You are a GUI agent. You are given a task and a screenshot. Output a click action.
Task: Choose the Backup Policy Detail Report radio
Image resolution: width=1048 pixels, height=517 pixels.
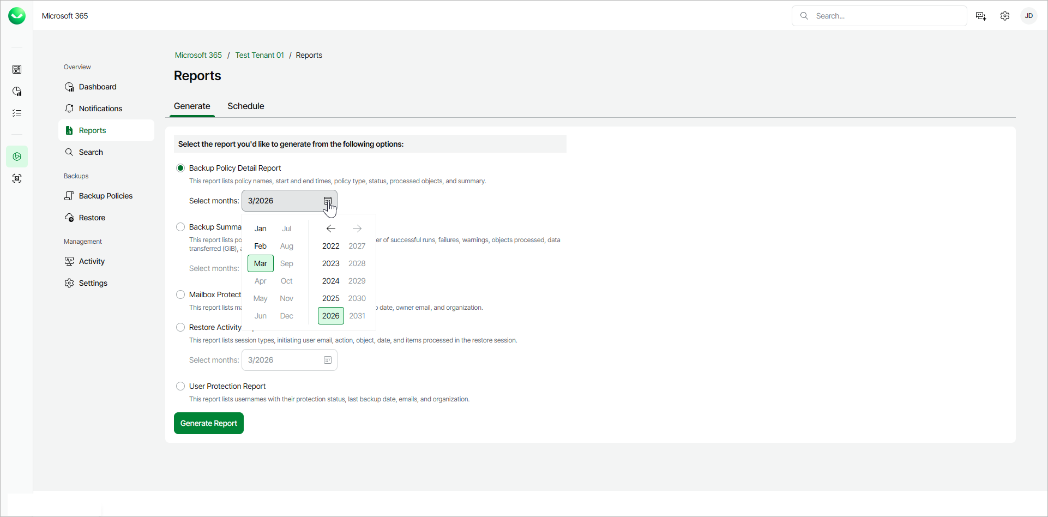click(180, 168)
